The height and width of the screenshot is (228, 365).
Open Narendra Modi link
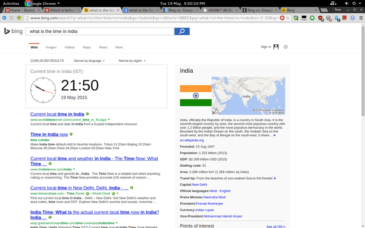click(215, 197)
